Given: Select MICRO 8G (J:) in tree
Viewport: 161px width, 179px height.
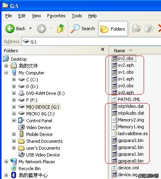Looking at the screenshot, I should 40,114.
